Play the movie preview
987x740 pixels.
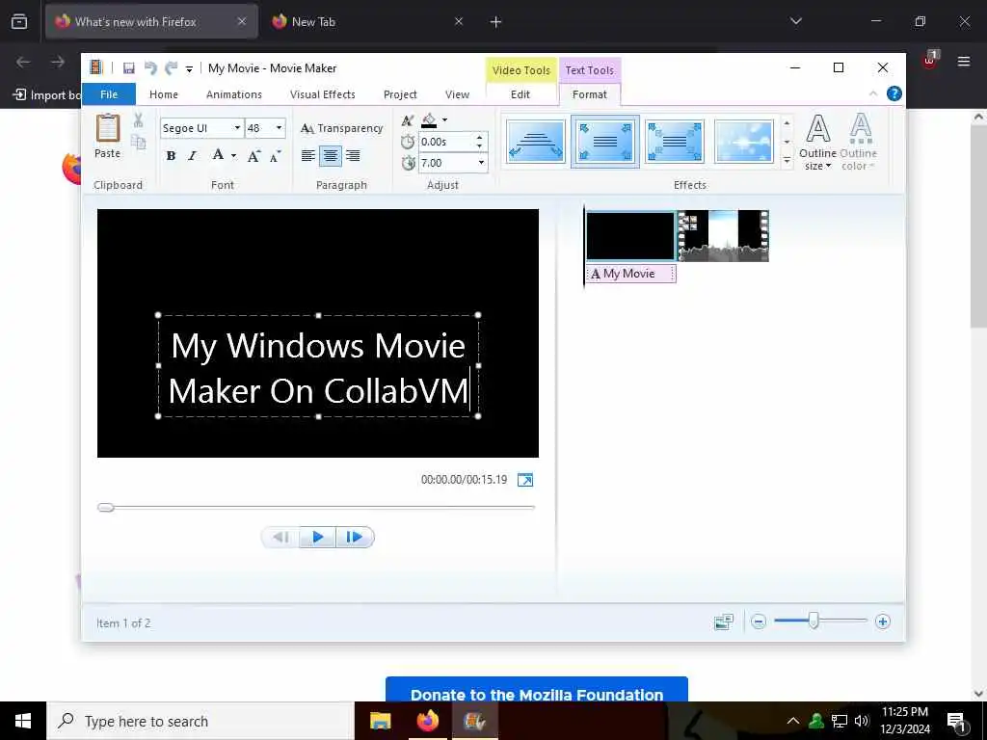(x=317, y=538)
